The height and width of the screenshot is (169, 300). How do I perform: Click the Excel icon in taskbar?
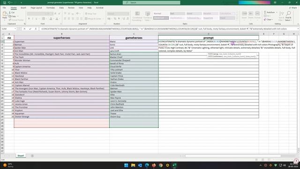click(x=174, y=165)
